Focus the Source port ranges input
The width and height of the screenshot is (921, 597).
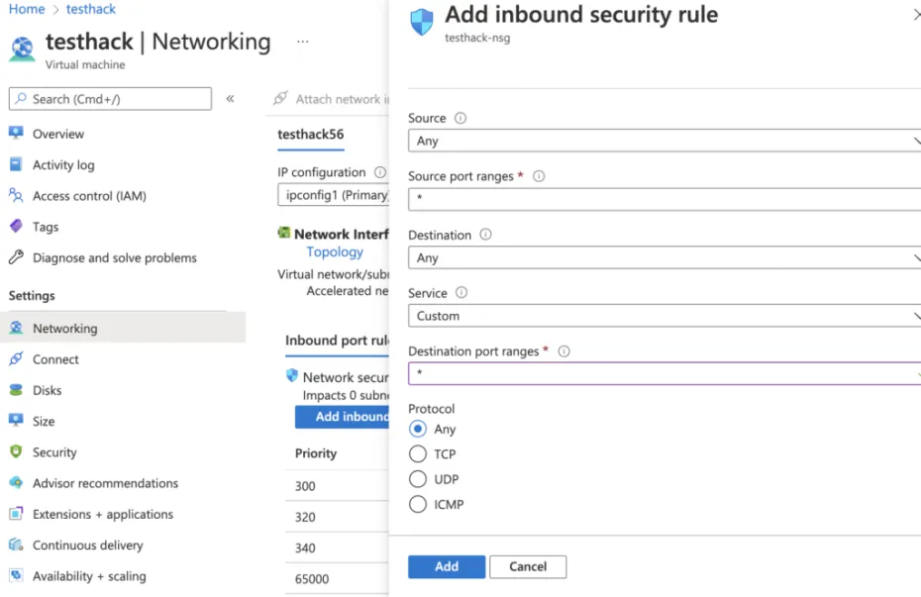point(665,199)
